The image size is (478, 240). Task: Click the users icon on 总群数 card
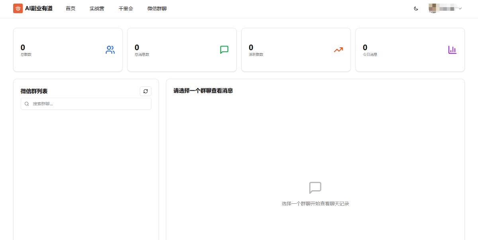point(110,50)
